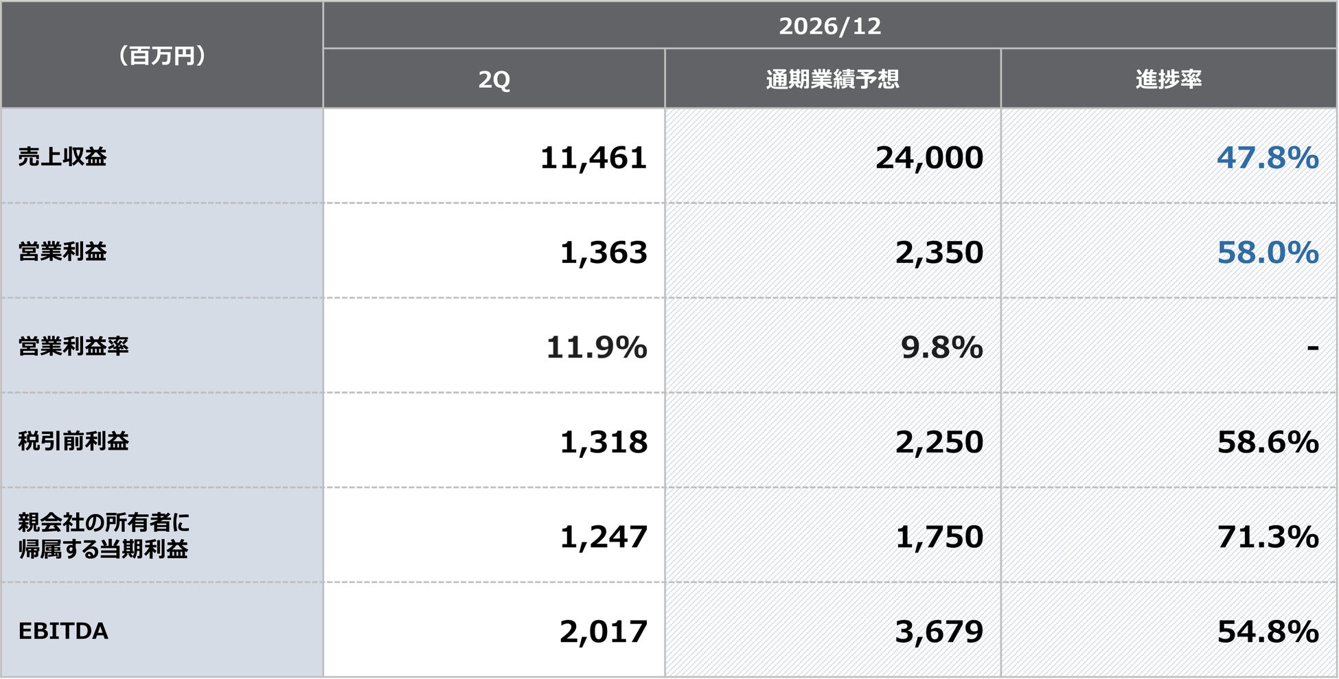Click the EBITDA row label

pos(63,631)
